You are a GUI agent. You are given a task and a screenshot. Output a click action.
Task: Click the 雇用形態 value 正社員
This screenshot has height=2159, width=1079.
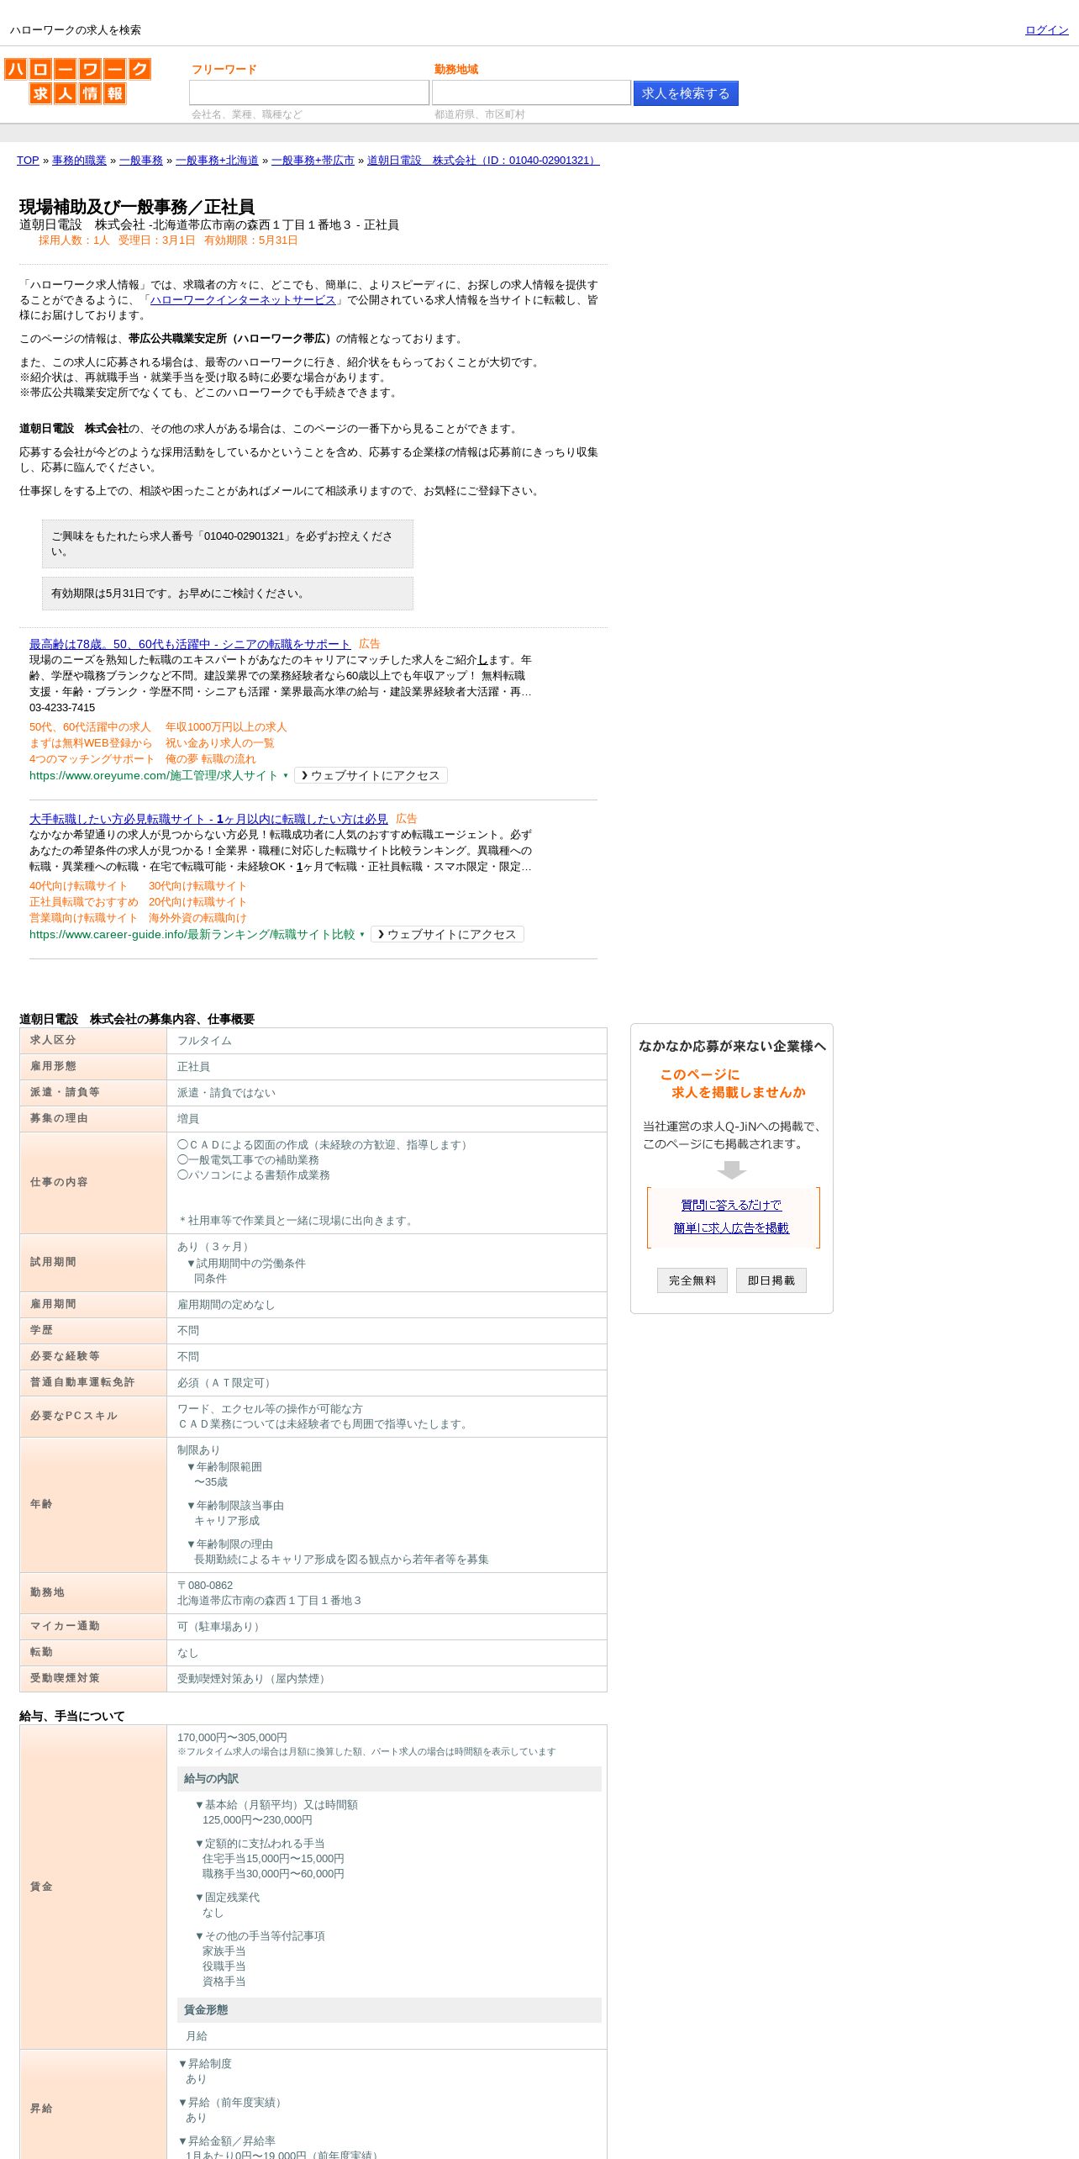pyautogui.click(x=193, y=1067)
